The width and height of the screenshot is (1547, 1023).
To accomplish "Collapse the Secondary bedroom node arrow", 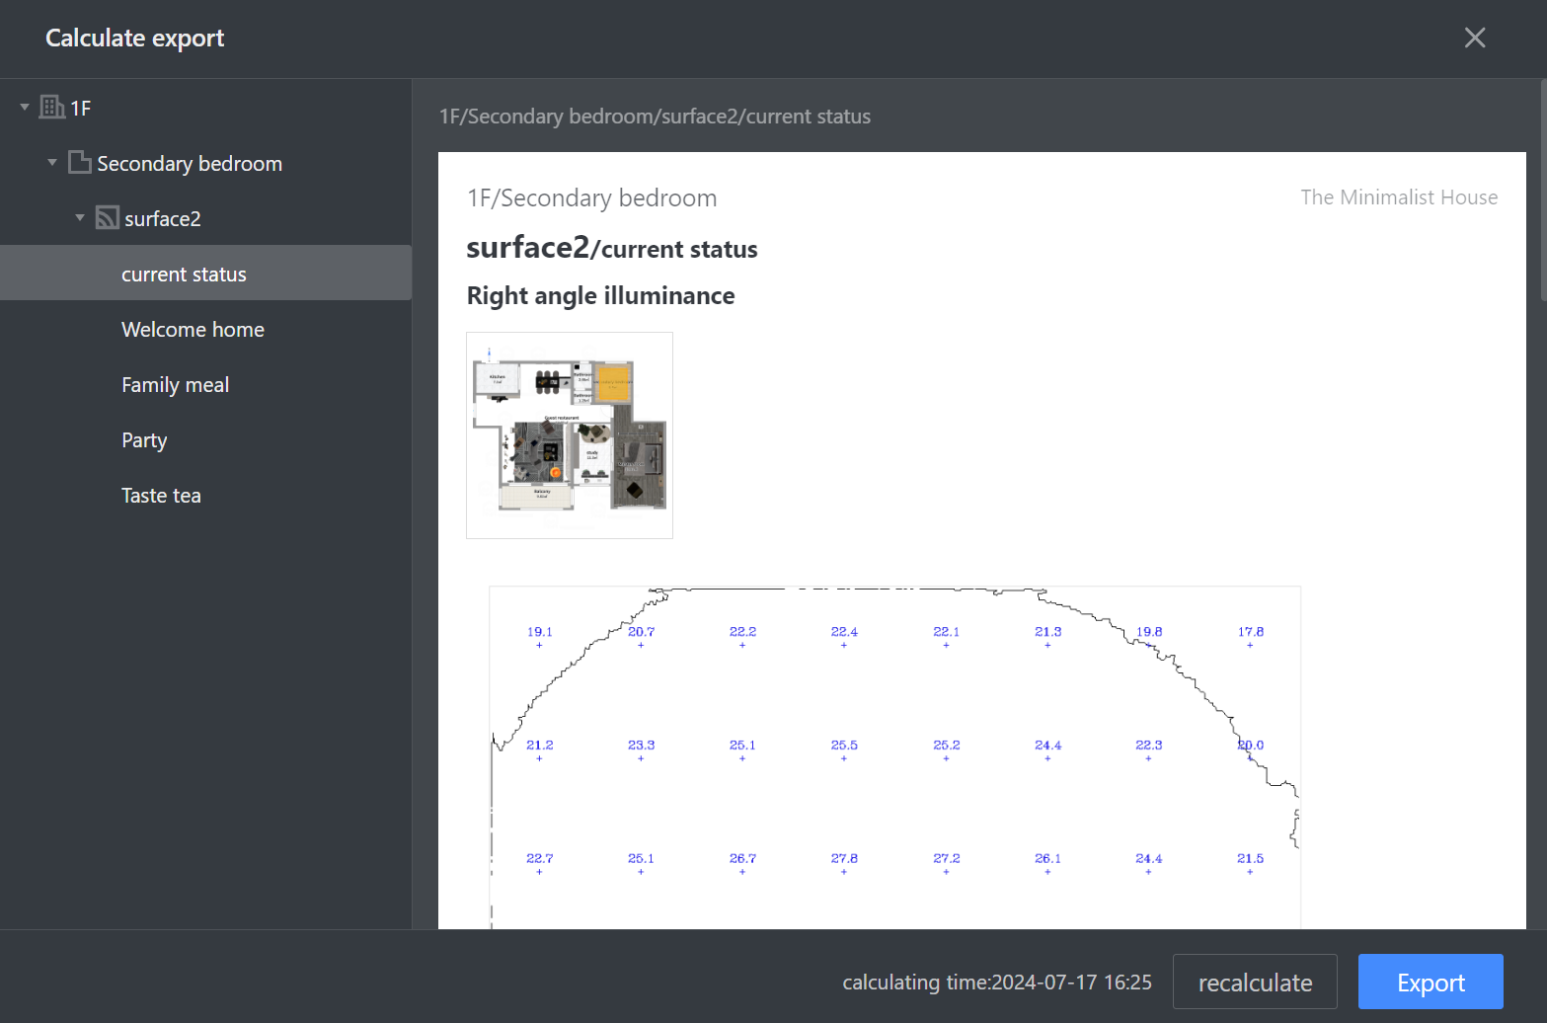I will [x=52, y=162].
